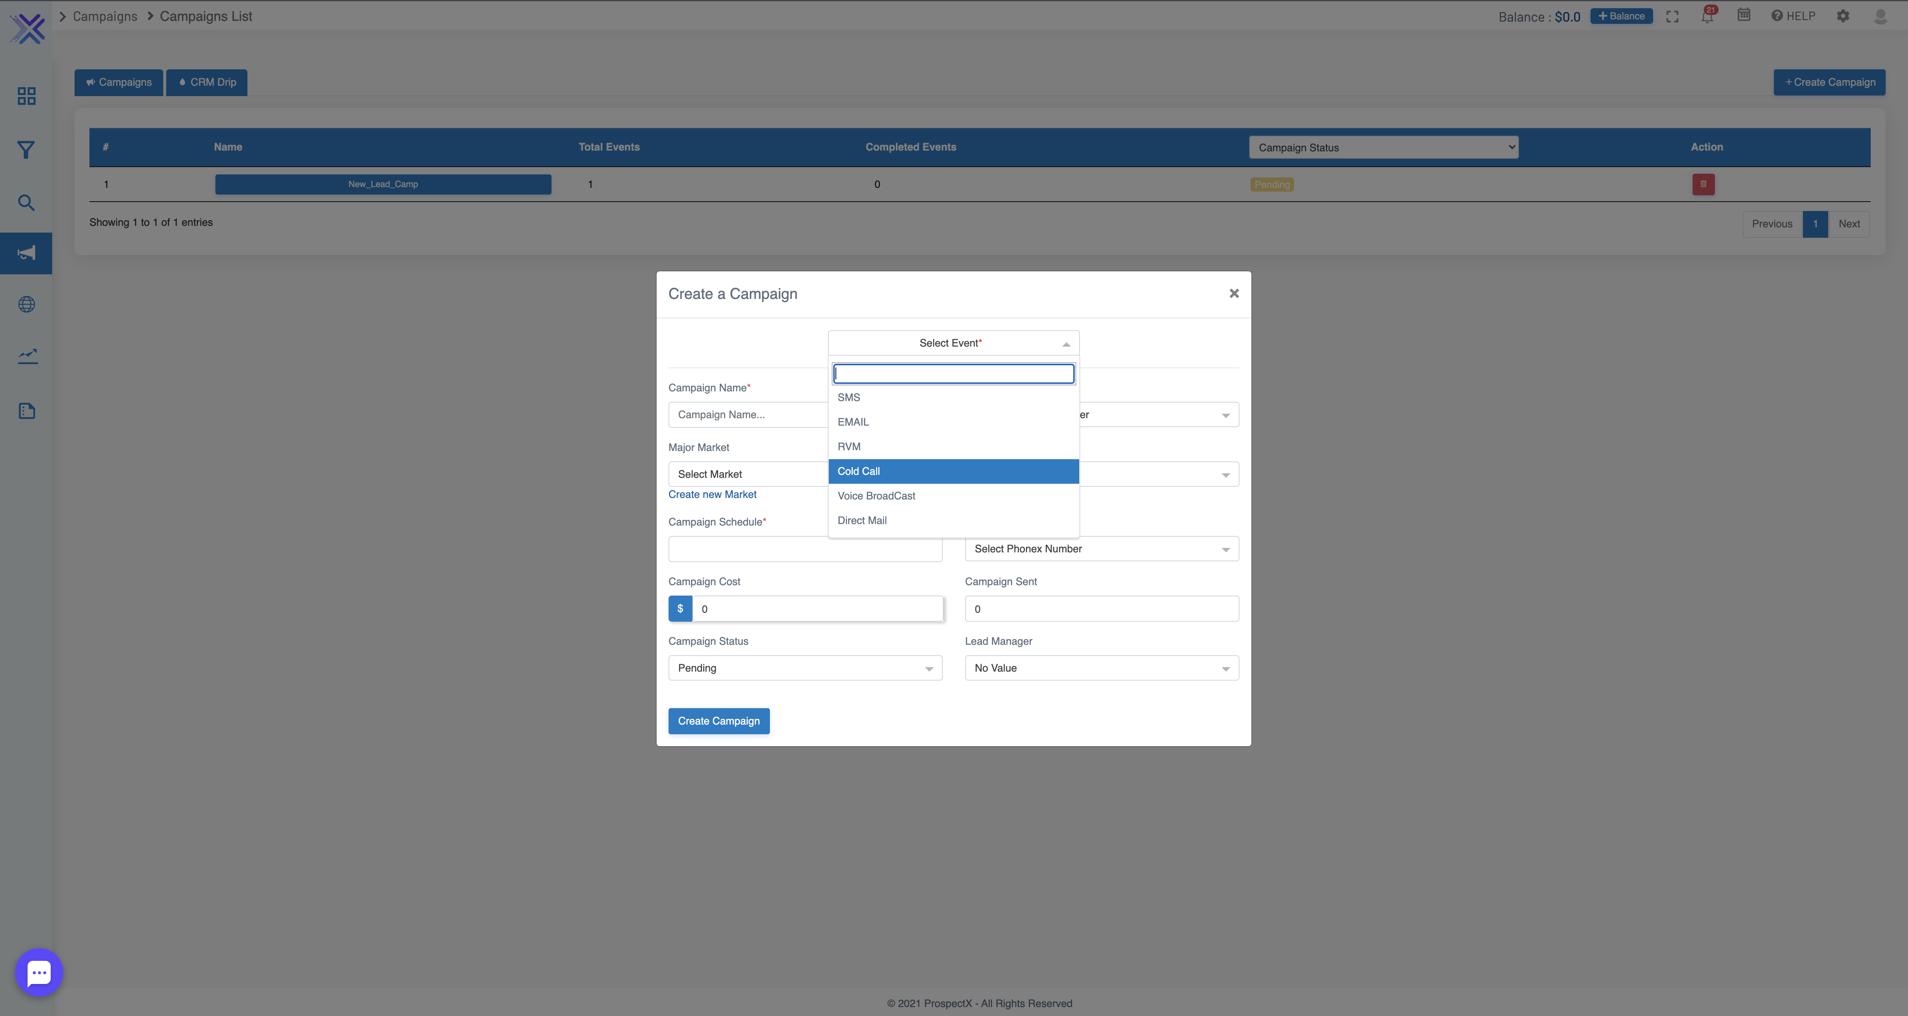1908x1016 pixels.
Task: Open the dashboard grid icon in sidebar
Action: pos(27,96)
